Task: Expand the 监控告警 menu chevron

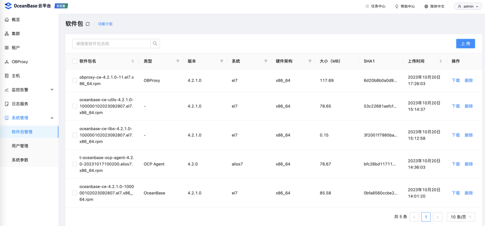Action: coord(52,90)
